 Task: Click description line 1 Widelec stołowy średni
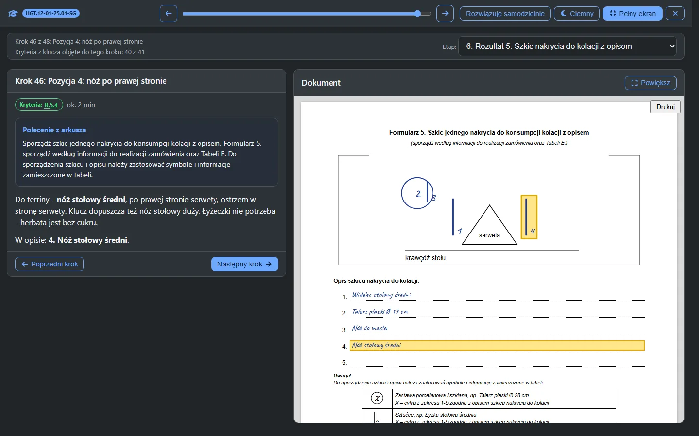point(497,296)
